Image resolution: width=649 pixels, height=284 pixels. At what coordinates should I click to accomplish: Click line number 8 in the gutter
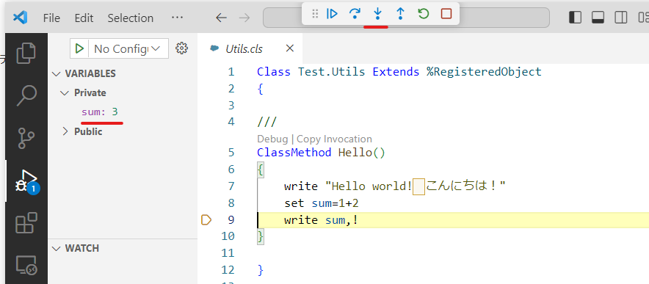click(231, 203)
